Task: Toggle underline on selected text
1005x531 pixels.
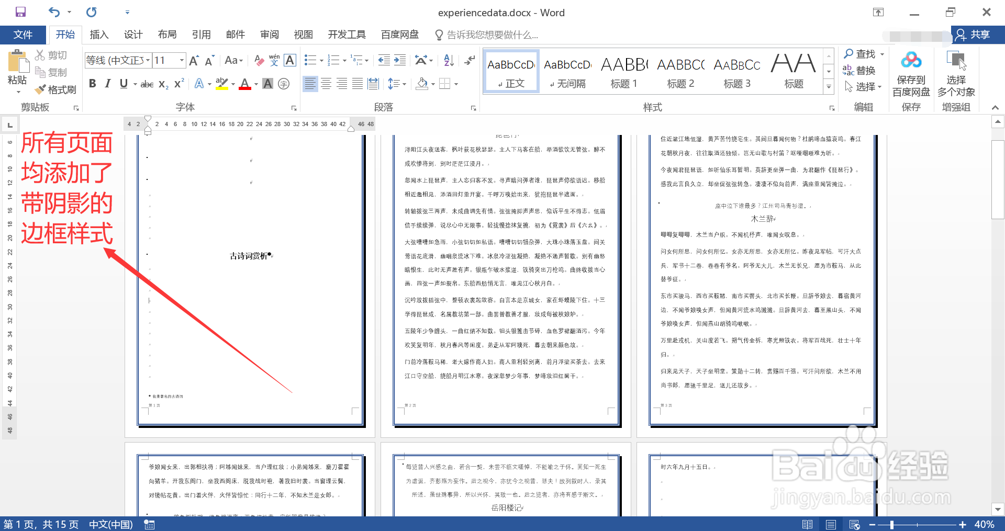Action: click(124, 83)
